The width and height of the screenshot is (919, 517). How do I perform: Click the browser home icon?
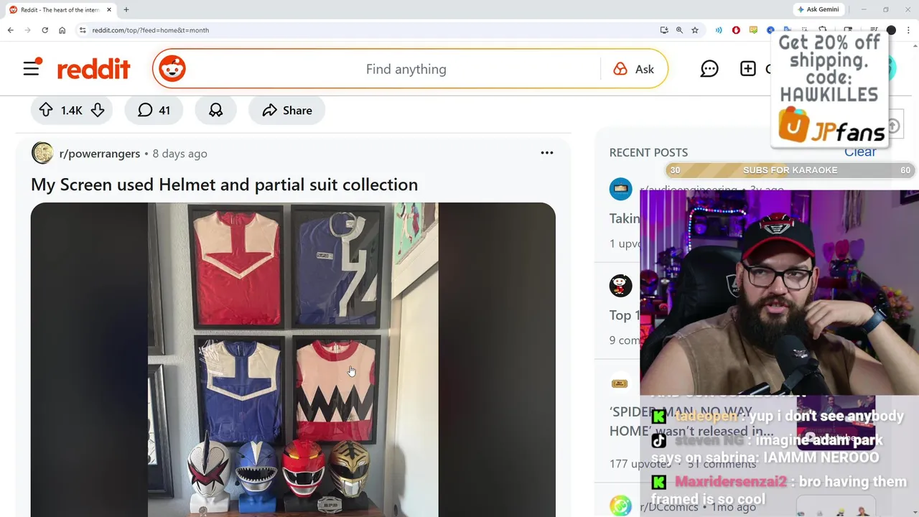click(x=62, y=30)
